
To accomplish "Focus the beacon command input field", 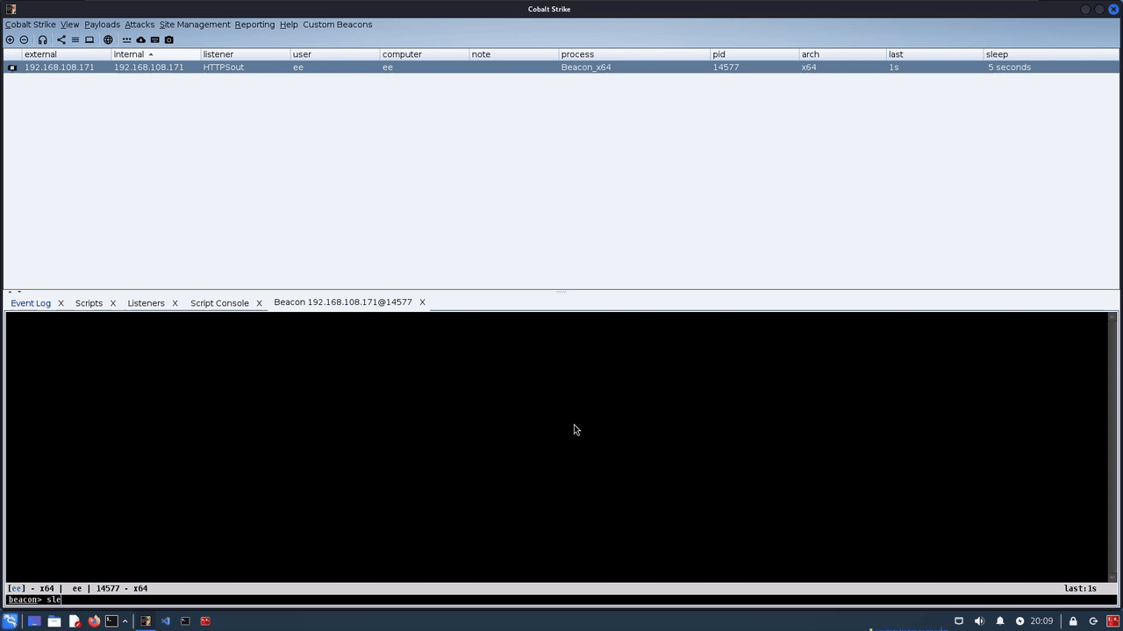I will click(x=561, y=600).
